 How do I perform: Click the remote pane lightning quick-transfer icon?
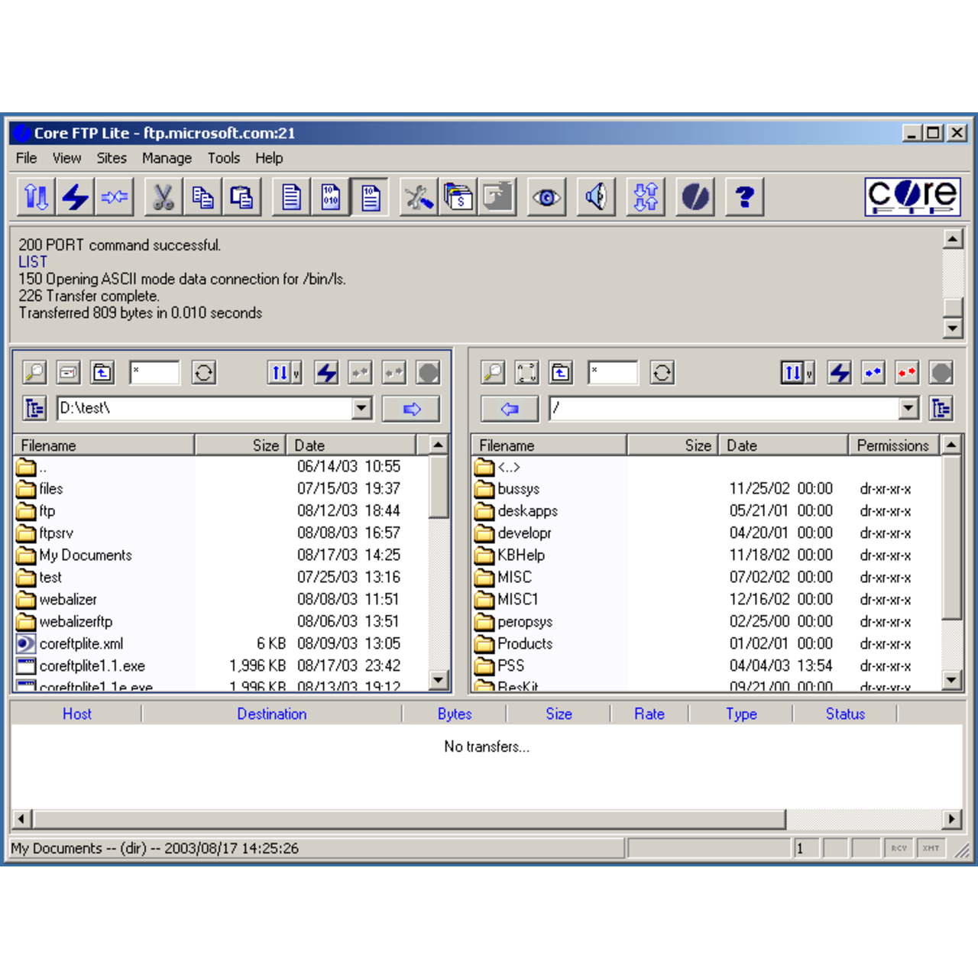[x=840, y=373]
